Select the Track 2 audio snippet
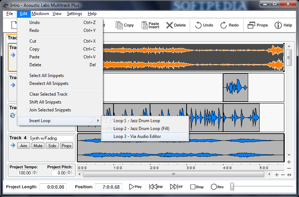 tap(236, 87)
